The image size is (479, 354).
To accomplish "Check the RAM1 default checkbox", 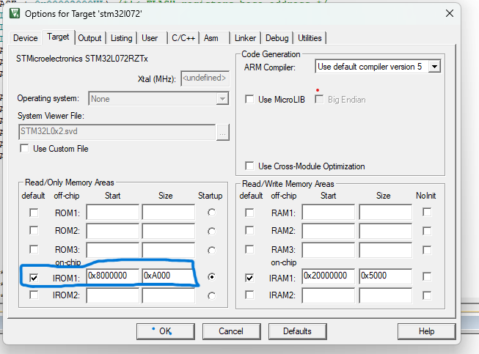I will [x=249, y=213].
